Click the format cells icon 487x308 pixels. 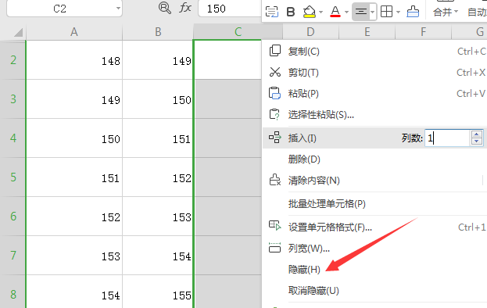[275, 226]
